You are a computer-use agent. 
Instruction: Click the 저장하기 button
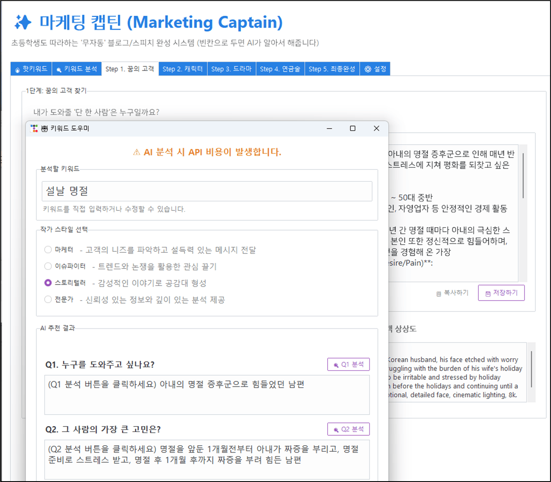501,293
